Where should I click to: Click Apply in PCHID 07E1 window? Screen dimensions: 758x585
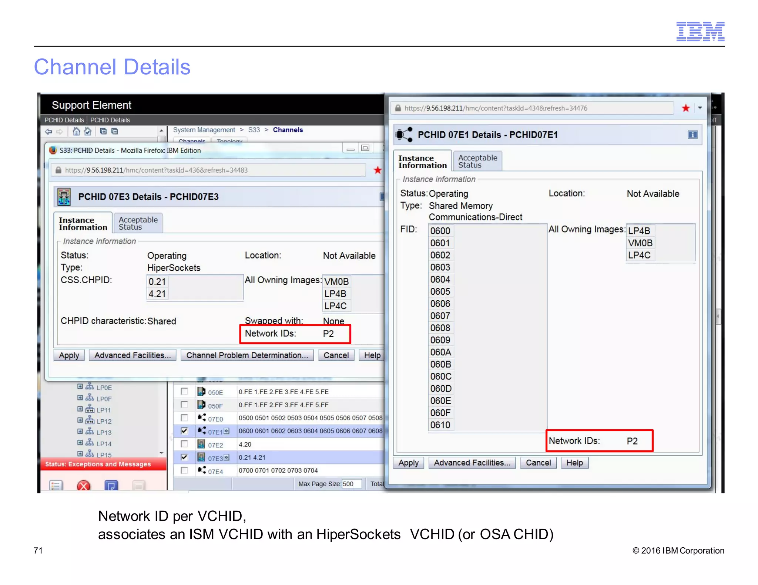click(x=409, y=463)
